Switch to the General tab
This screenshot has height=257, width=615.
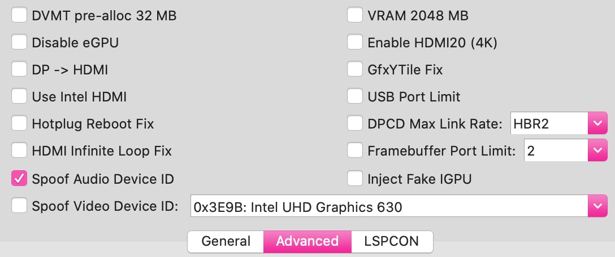226,241
